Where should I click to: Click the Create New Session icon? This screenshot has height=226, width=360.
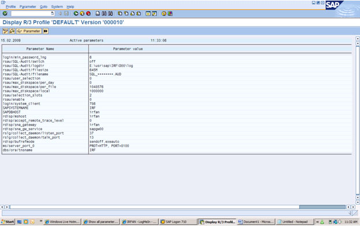click(x=148, y=13)
